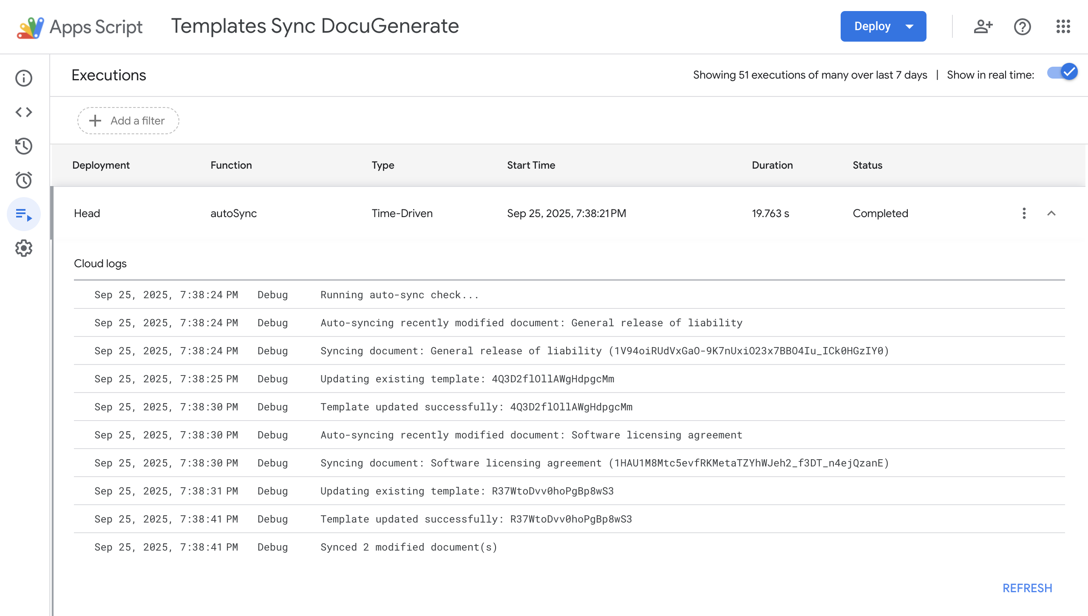Screen dimensions: 1088x616
Task: Click the Cloud logs heading
Action: 100,263
